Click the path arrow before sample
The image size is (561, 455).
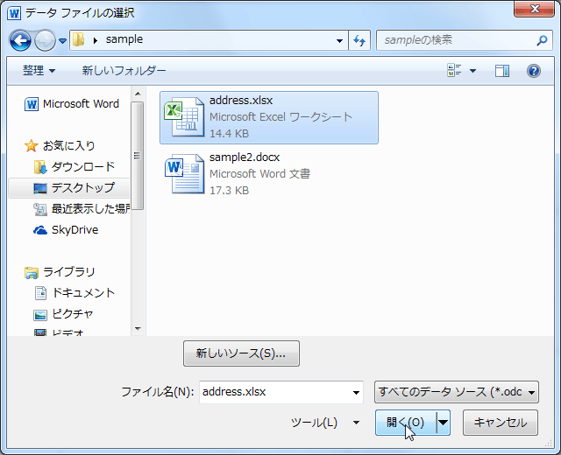(95, 41)
